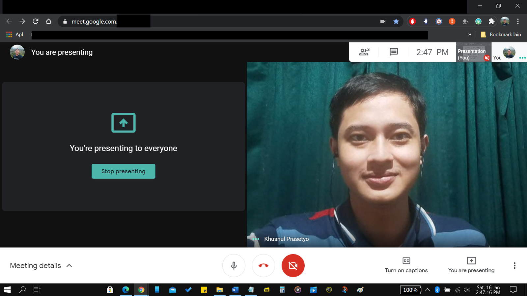
Task: Expand Meeting details
Action: [41, 265]
